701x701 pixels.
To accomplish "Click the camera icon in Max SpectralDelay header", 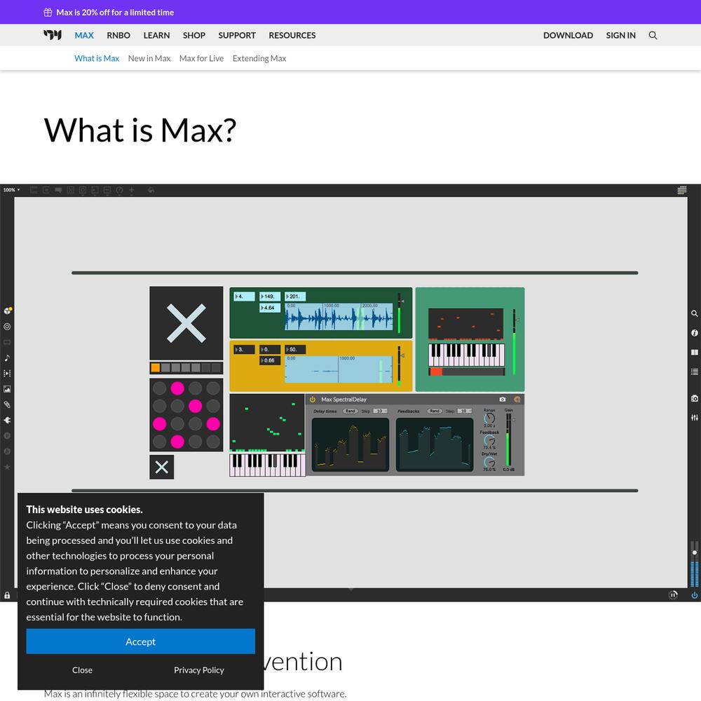I will pyautogui.click(x=503, y=400).
